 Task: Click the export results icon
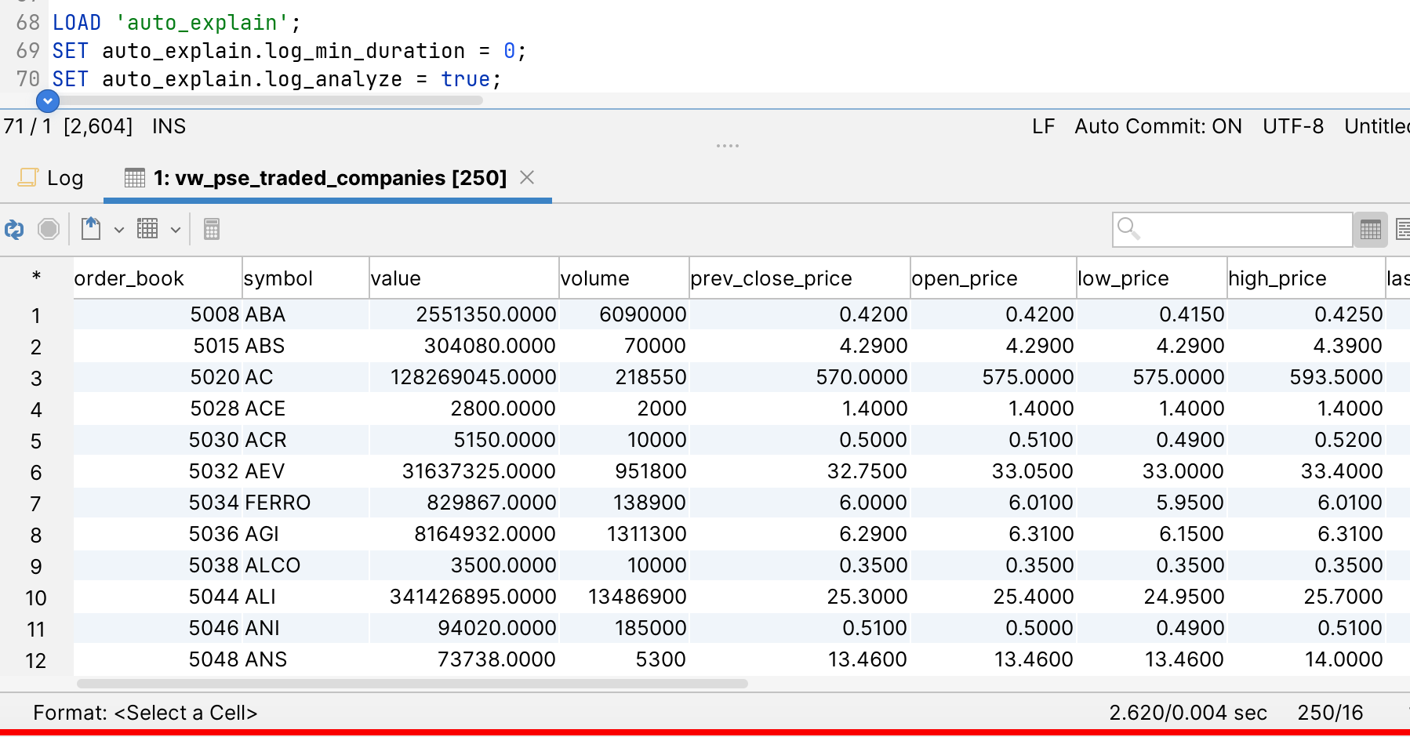click(x=91, y=229)
